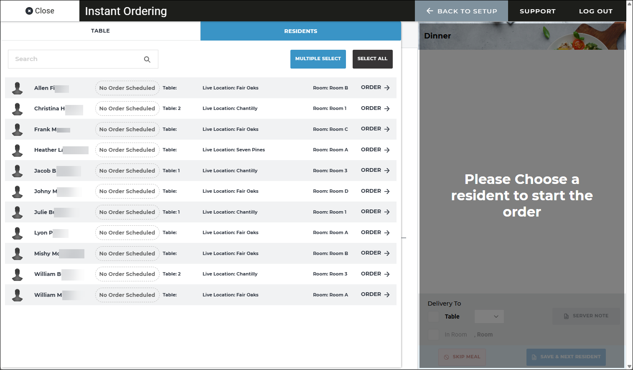This screenshot has height=370, width=633.
Task: Click the SELECT ALL button
Action: (372, 59)
